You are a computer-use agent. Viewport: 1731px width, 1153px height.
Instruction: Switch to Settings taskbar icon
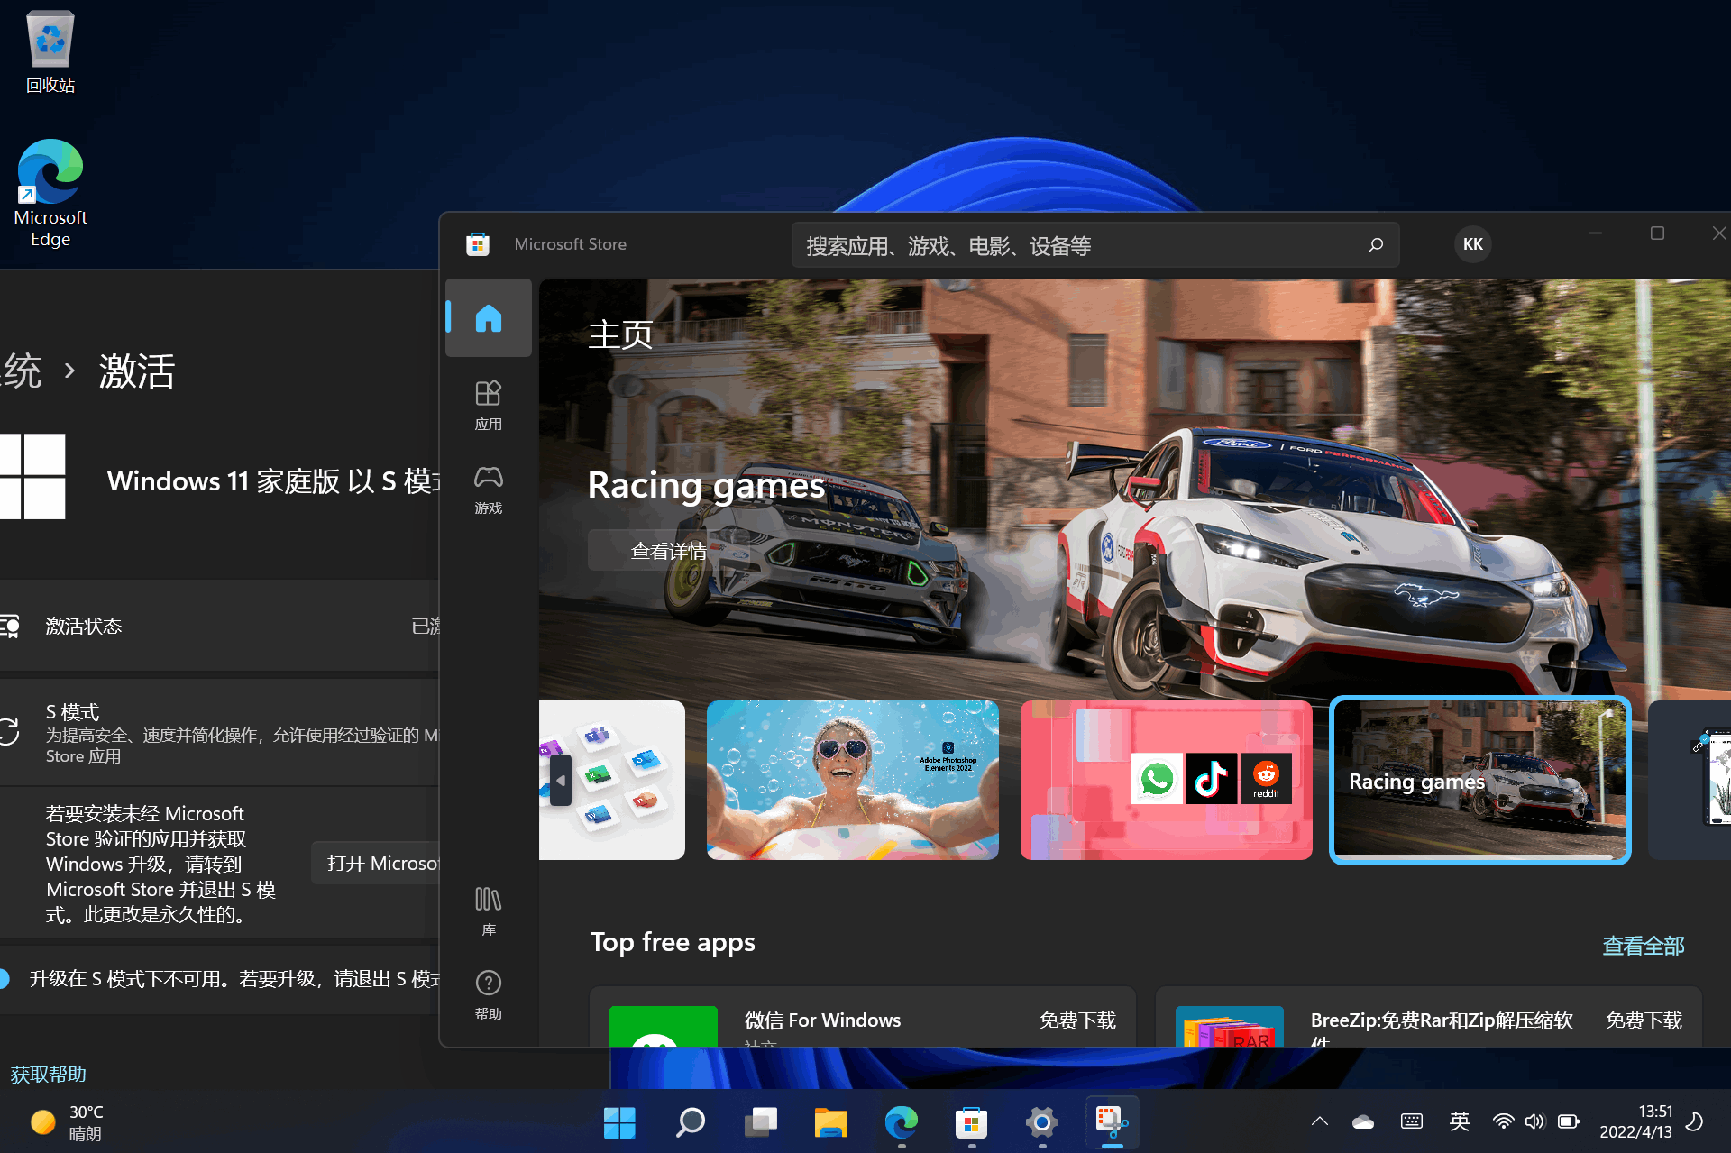coord(1042,1122)
